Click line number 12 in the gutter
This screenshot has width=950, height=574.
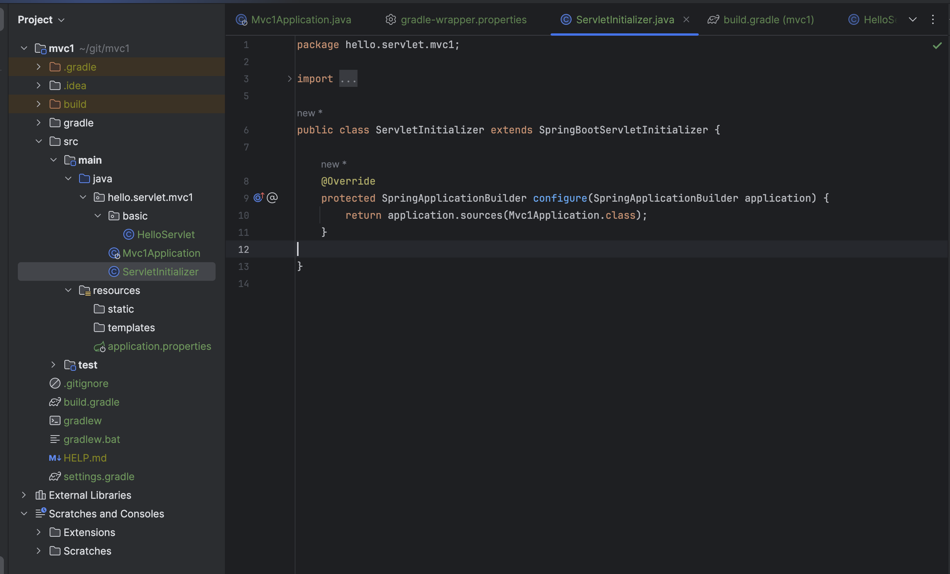(244, 249)
